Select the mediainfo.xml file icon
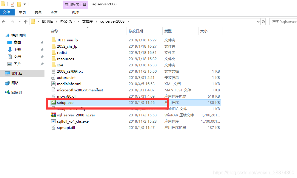 tap(53, 84)
